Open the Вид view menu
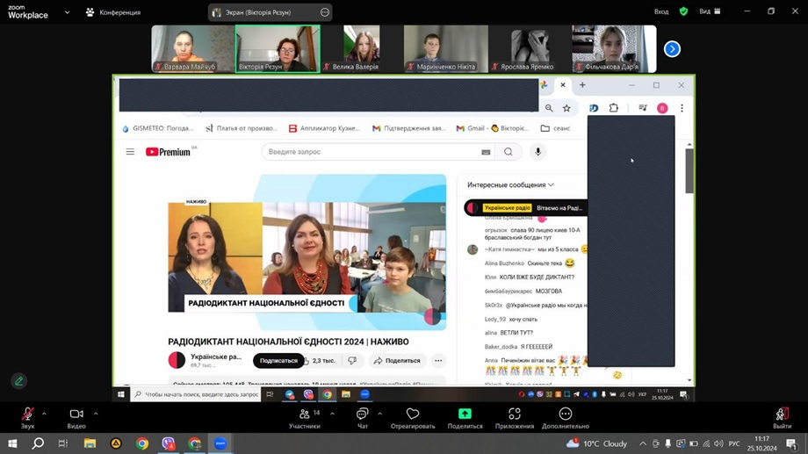 pos(710,11)
